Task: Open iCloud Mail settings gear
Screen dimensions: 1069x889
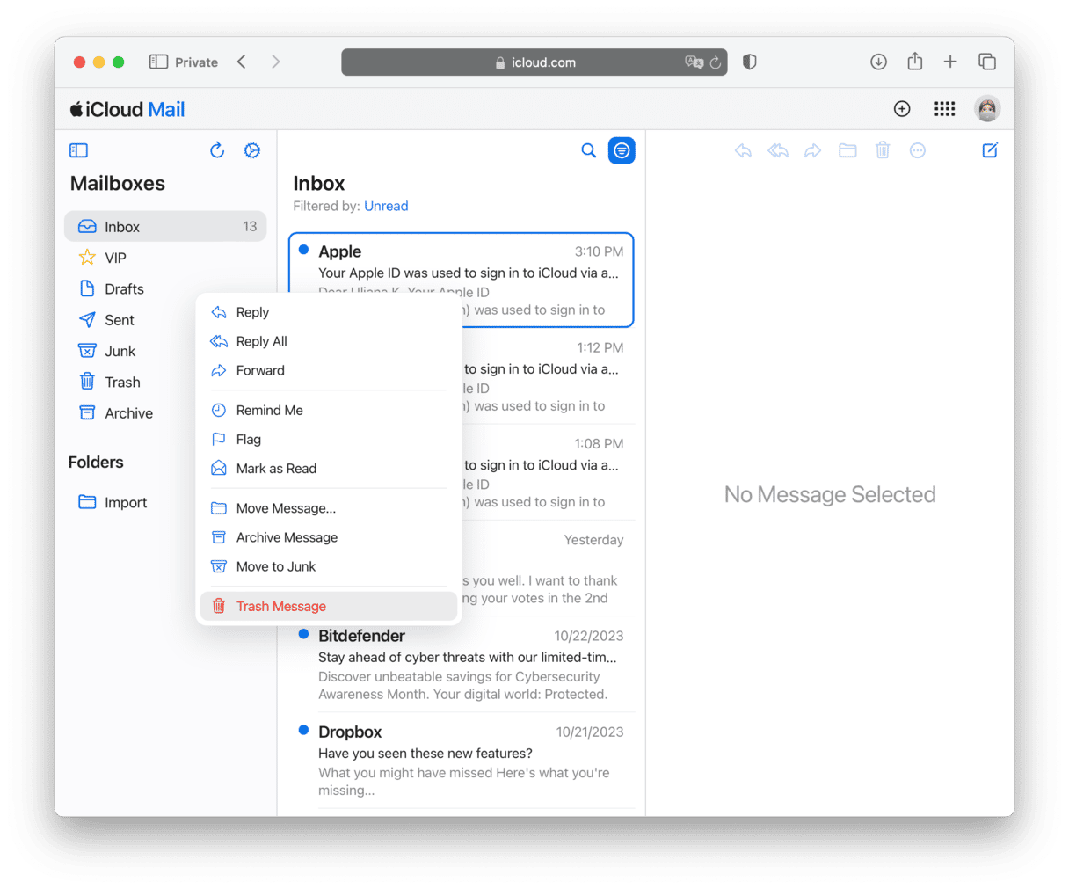Action: point(252,150)
